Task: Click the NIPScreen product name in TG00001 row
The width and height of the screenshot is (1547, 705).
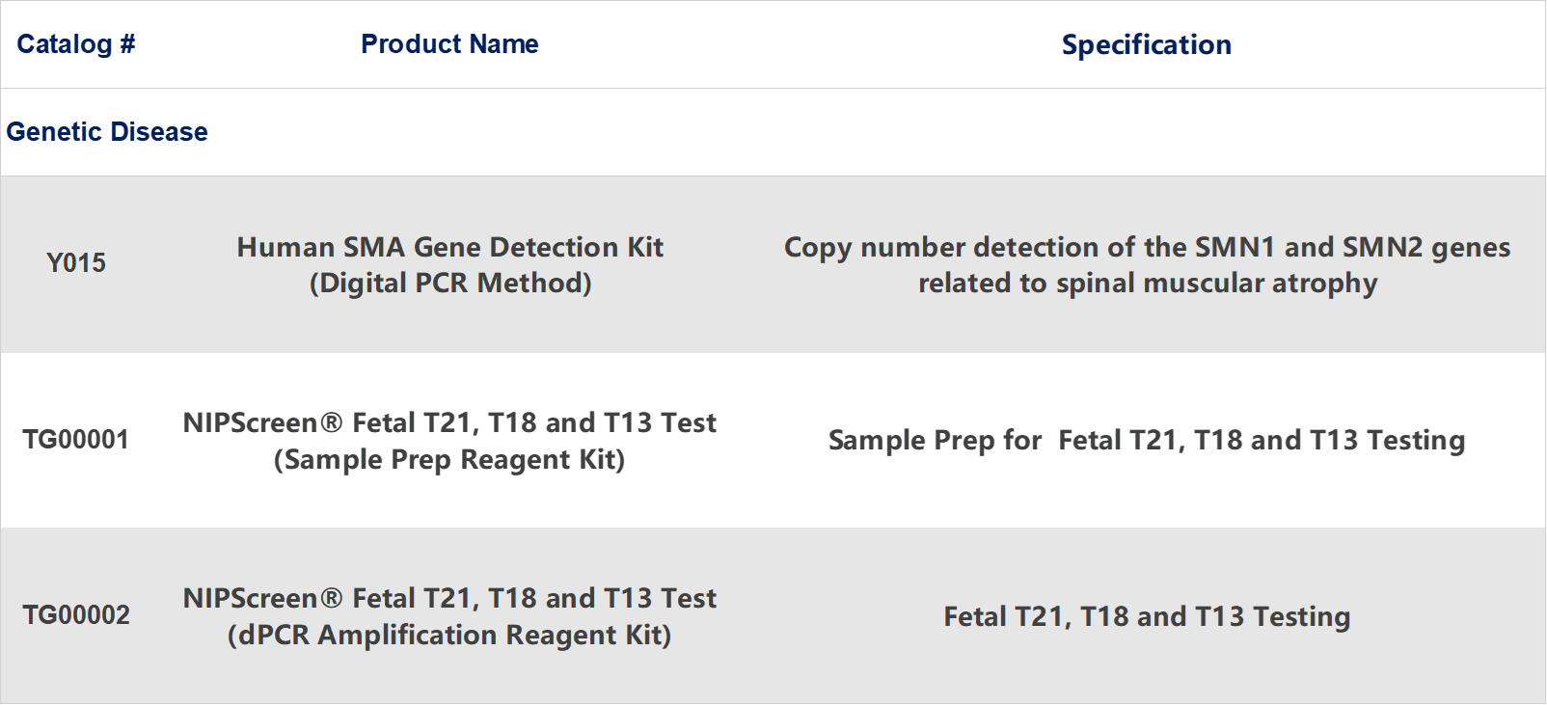Action: pos(449,423)
